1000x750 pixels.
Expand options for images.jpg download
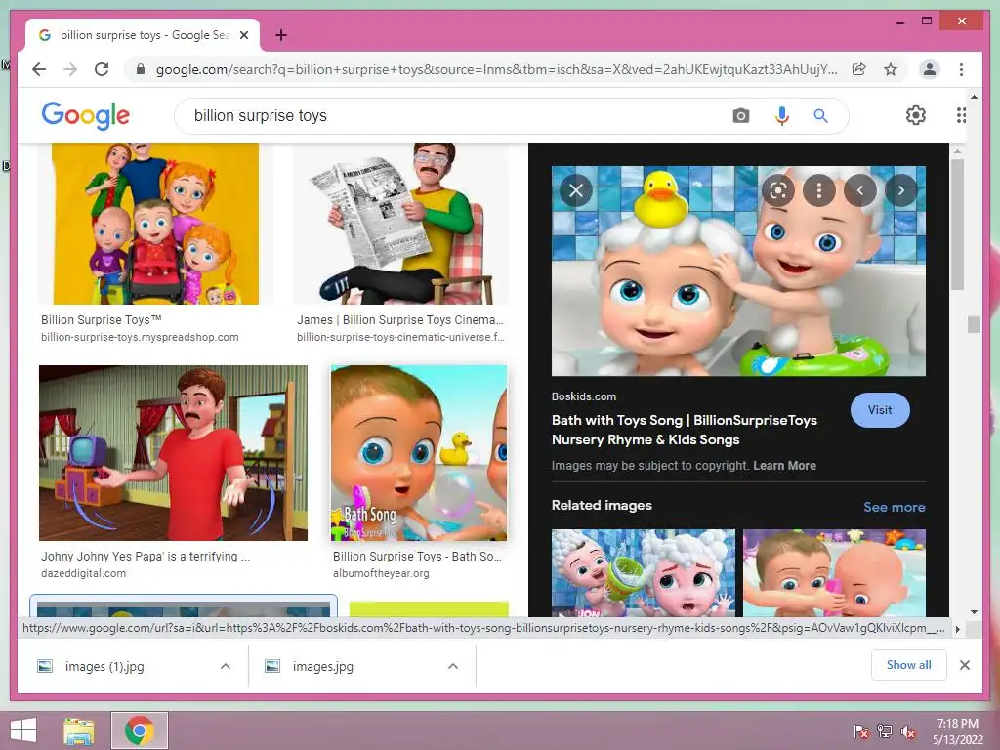(x=453, y=666)
